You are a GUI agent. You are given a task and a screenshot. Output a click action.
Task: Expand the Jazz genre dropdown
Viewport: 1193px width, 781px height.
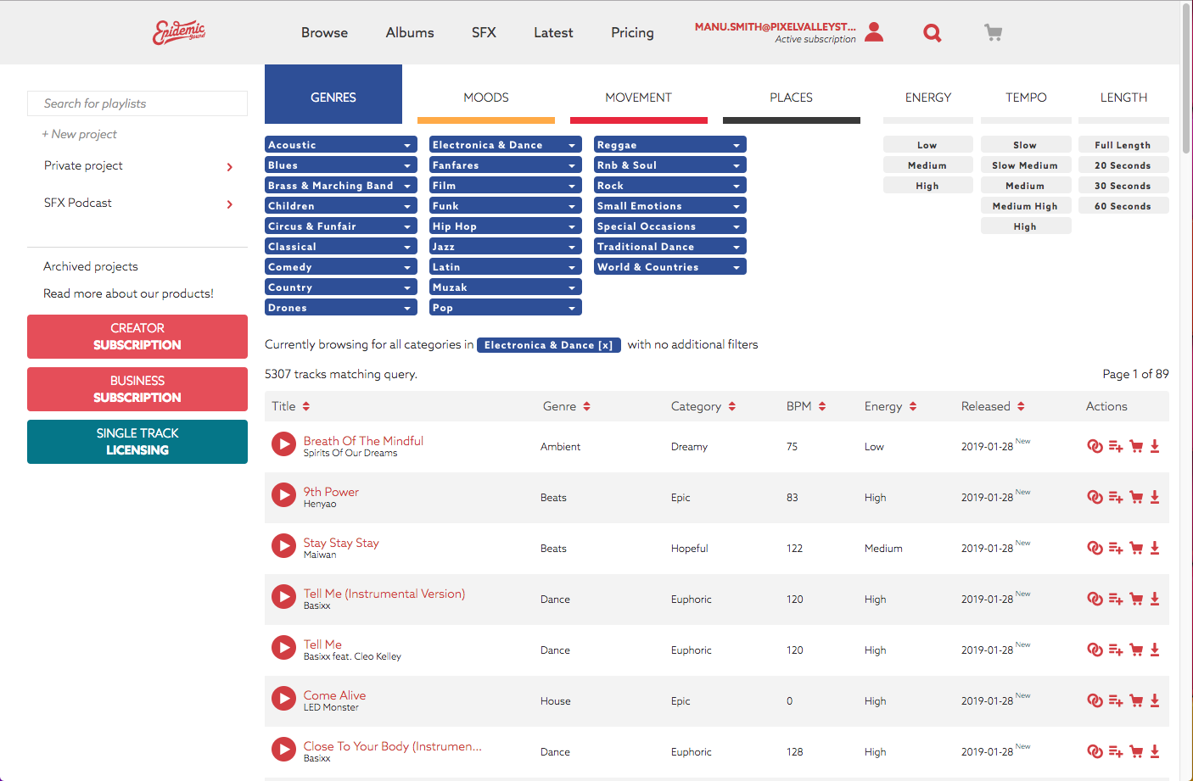click(x=505, y=247)
